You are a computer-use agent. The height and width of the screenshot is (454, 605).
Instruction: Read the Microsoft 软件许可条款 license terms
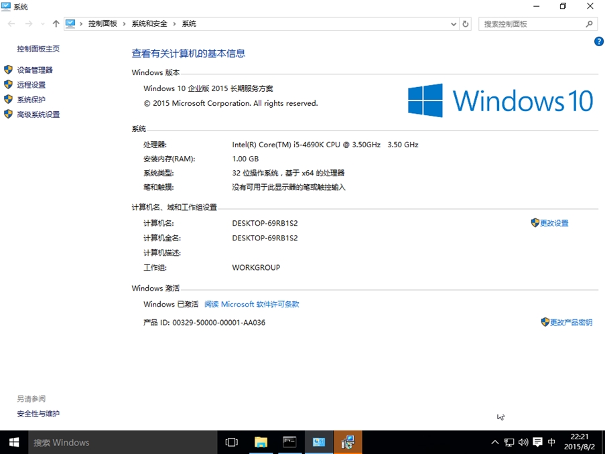pos(251,304)
